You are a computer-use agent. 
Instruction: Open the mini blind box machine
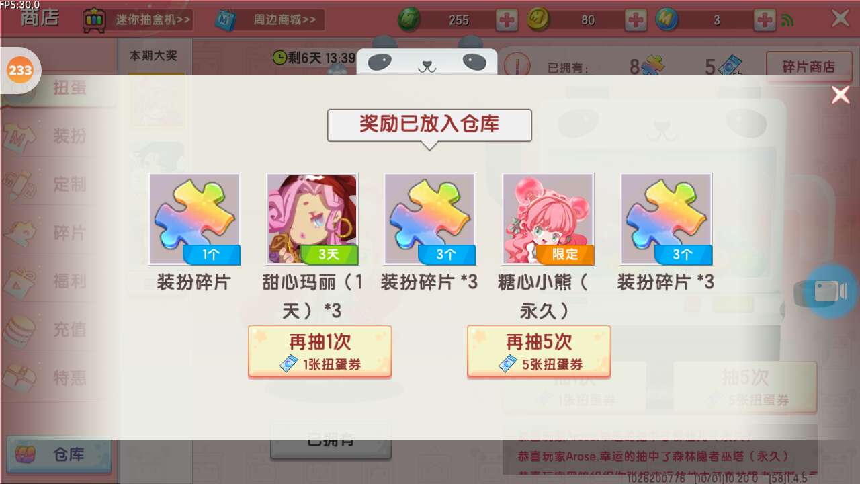(x=137, y=19)
